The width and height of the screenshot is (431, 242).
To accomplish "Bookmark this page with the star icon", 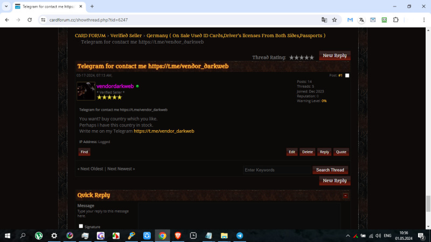I will tap(335, 20).
